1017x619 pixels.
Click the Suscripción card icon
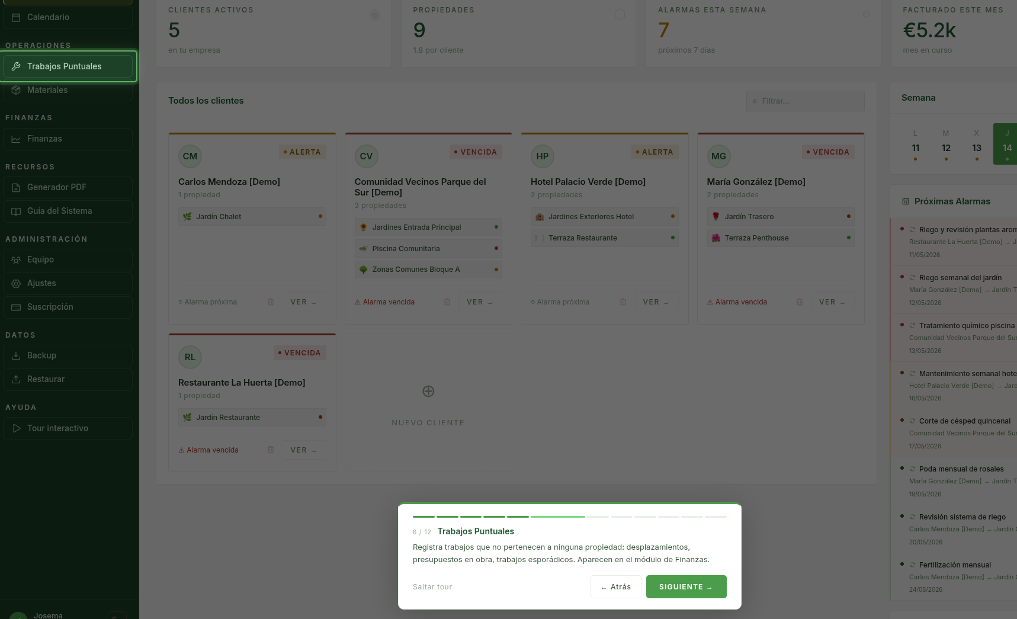point(16,307)
